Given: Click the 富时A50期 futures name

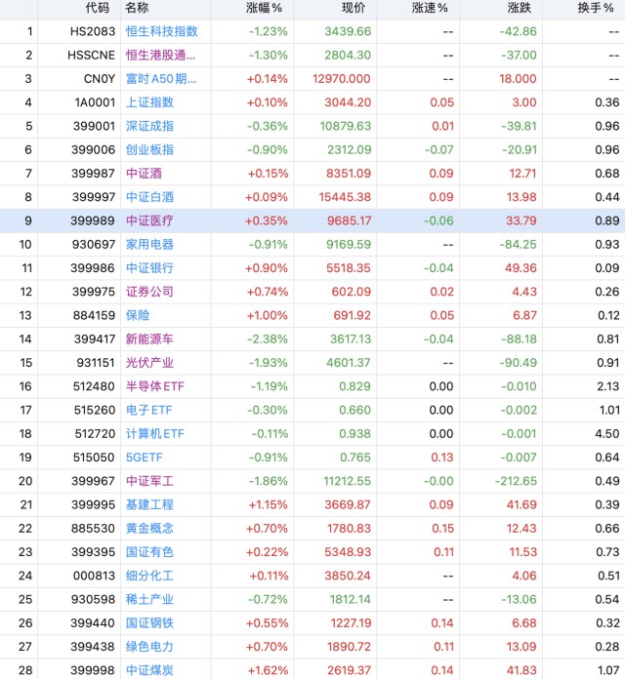Looking at the screenshot, I should pyautogui.click(x=161, y=79).
